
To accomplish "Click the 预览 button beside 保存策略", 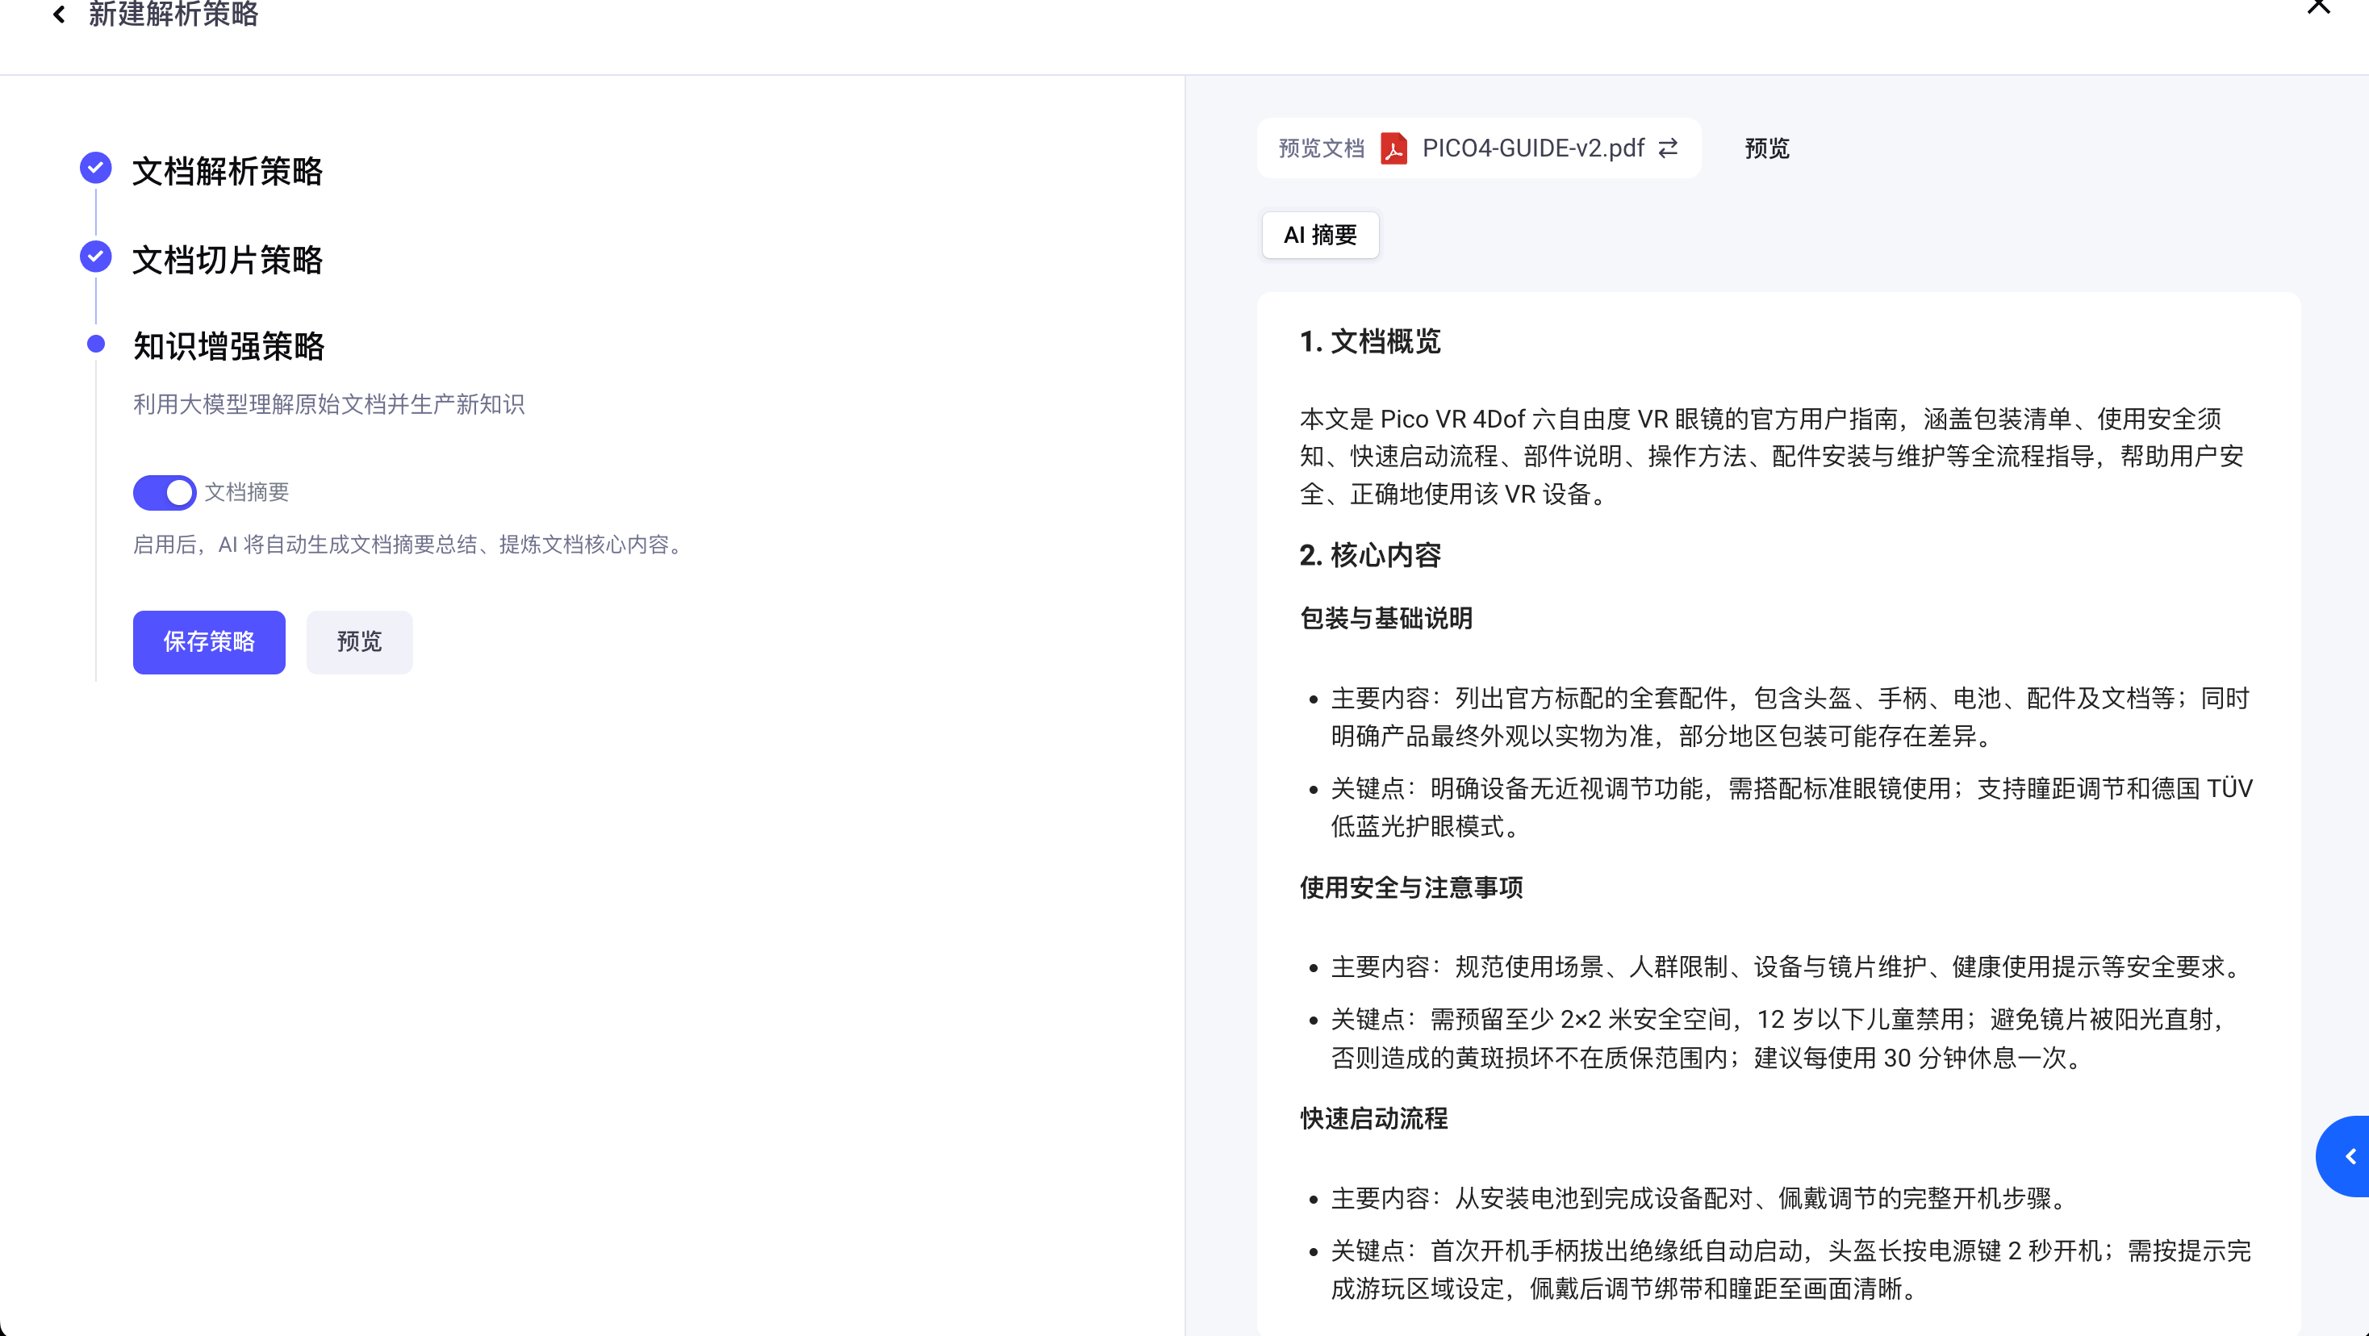I will pyautogui.click(x=360, y=642).
